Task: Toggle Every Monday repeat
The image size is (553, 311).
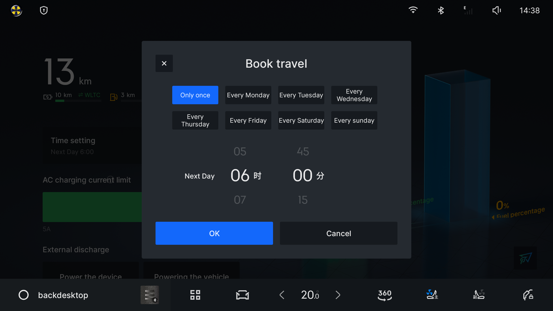Action: coord(248,95)
